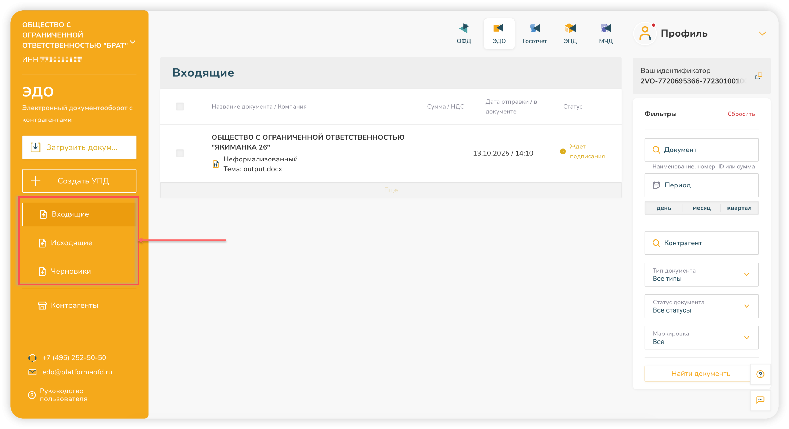Click the Сбросить filters link
789x429 pixels.
pos(741,114)
